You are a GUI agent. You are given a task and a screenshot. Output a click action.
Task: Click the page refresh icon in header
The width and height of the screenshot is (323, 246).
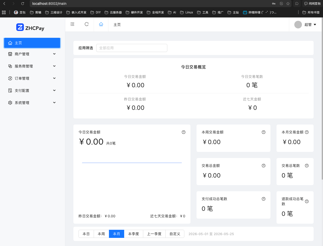(87, 24)
